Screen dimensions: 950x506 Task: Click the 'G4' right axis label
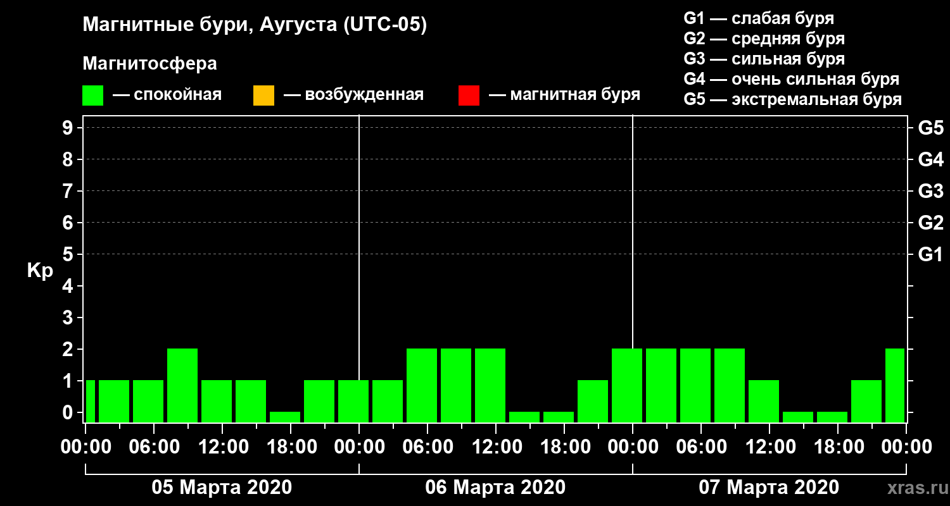point(930,159)
